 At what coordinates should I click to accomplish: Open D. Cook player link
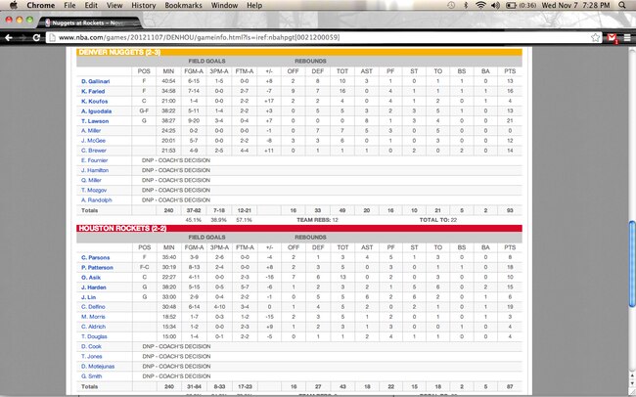pos(91,346)
